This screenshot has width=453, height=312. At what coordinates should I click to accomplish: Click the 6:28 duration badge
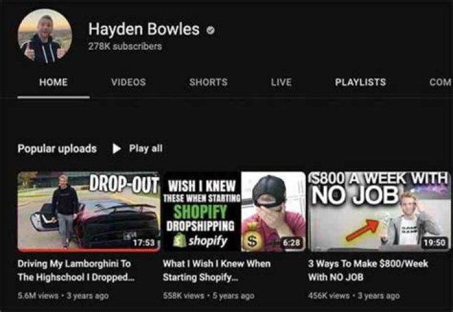[x=291, y=243]
